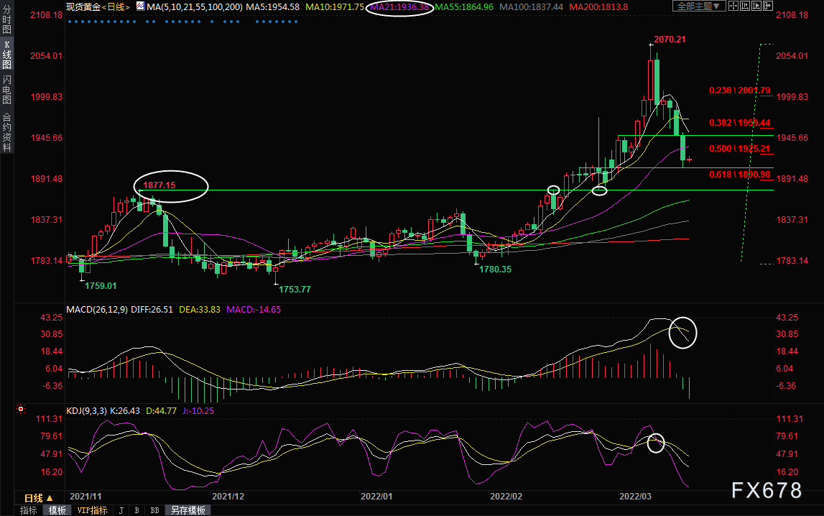Click the MA200:1813.8 value
Image resolution: width=824 pixels, height=516 pixels.
tap(598, 7)
